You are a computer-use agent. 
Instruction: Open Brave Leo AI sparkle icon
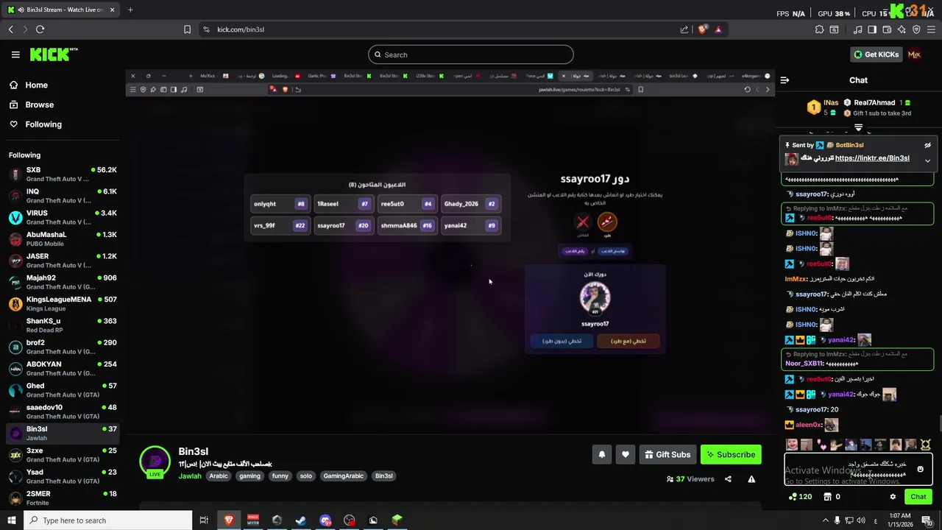(902, 29)
